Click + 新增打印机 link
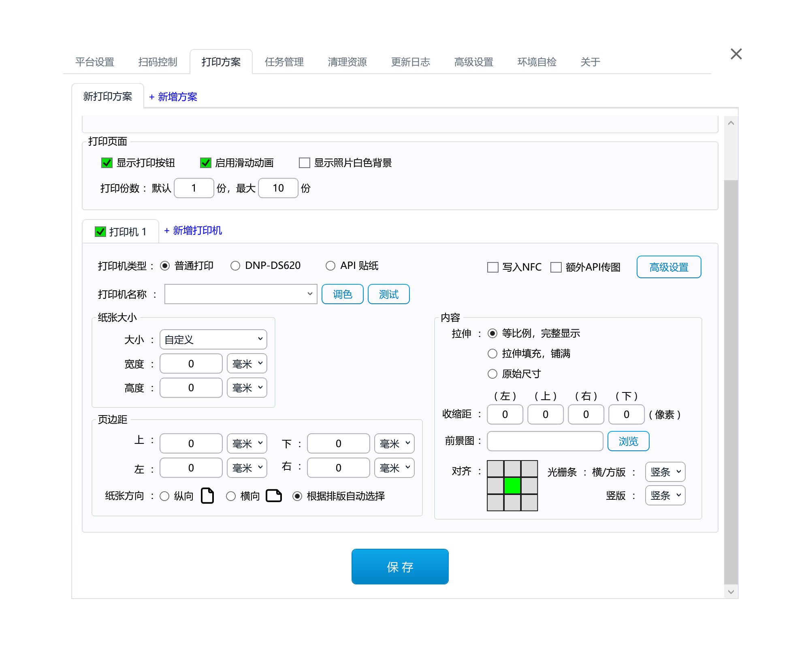The width and height of the screenshot is (810, 648). point(193,230)
